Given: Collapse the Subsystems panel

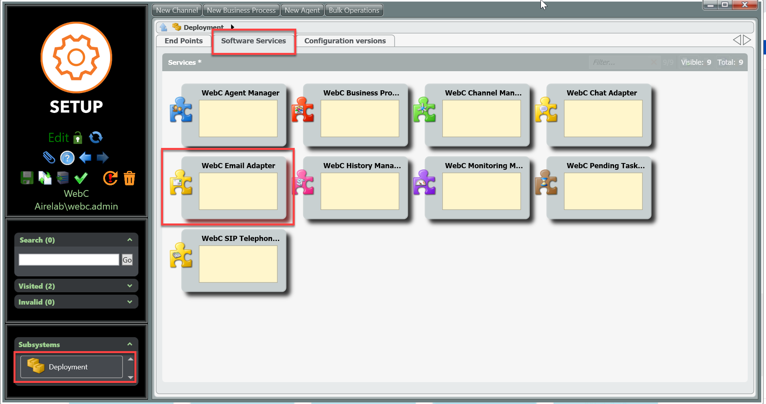Looking at the screenshot, I should 130,344.
